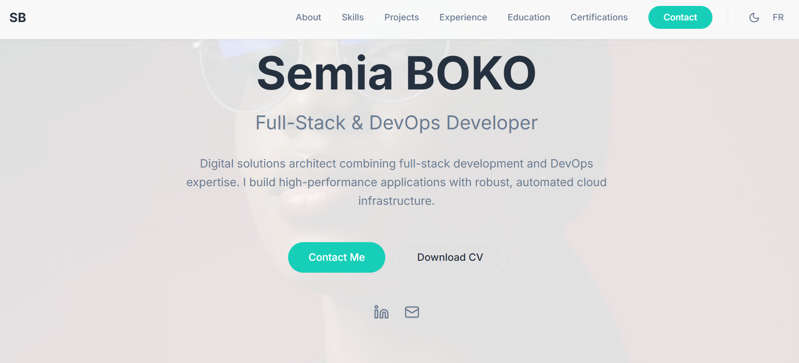Viewport: 799px width, 363px height.
Task: Open the Skills nav item
Action: 353,17
